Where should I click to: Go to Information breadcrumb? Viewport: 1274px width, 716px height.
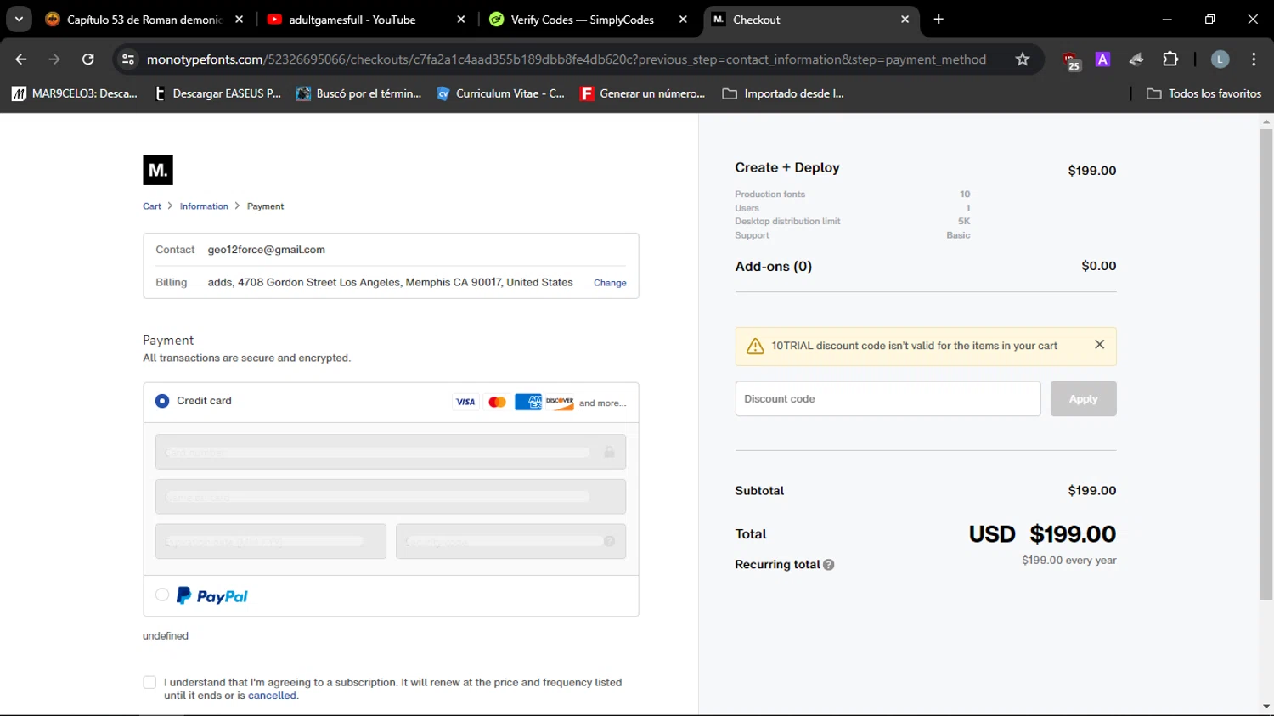pyautogui.click(x=204, y=206)
